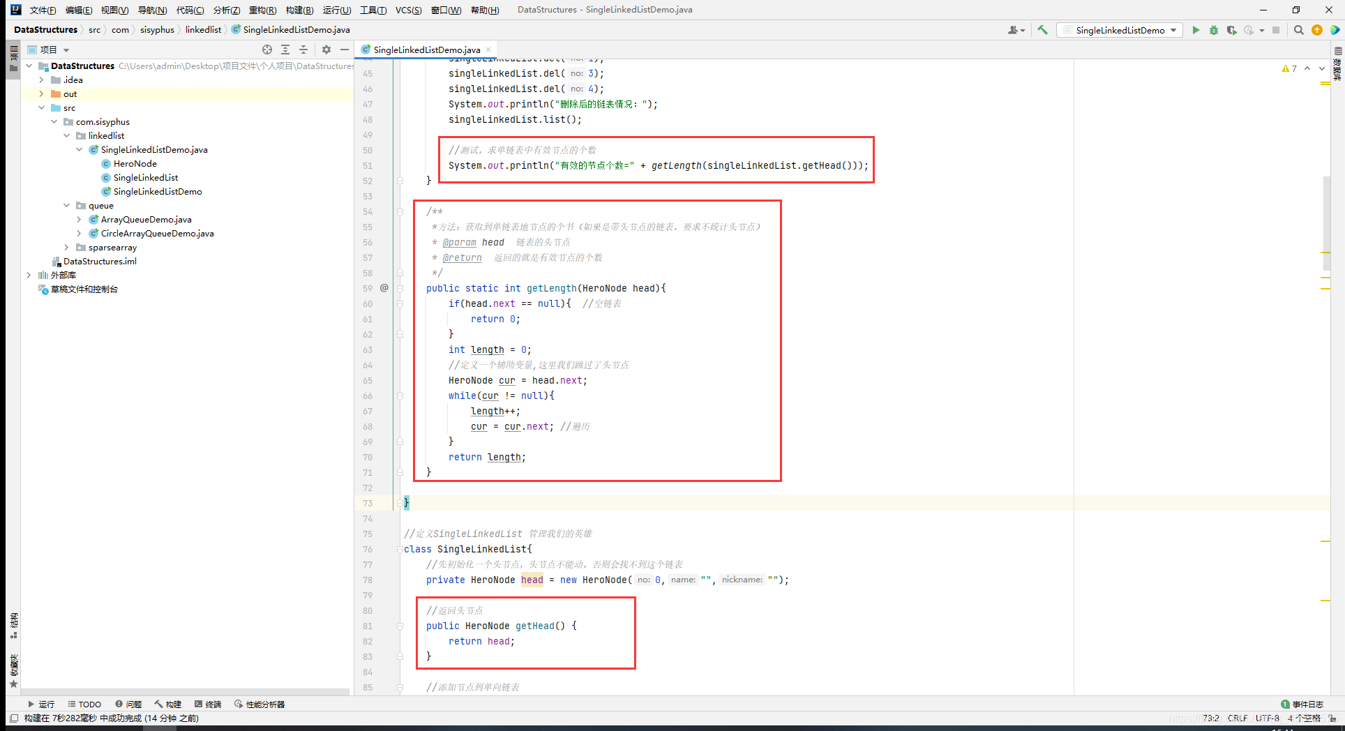Click the profiler run icon in toolbar
The image size is (1345, 731).
tap(1249, 30)
